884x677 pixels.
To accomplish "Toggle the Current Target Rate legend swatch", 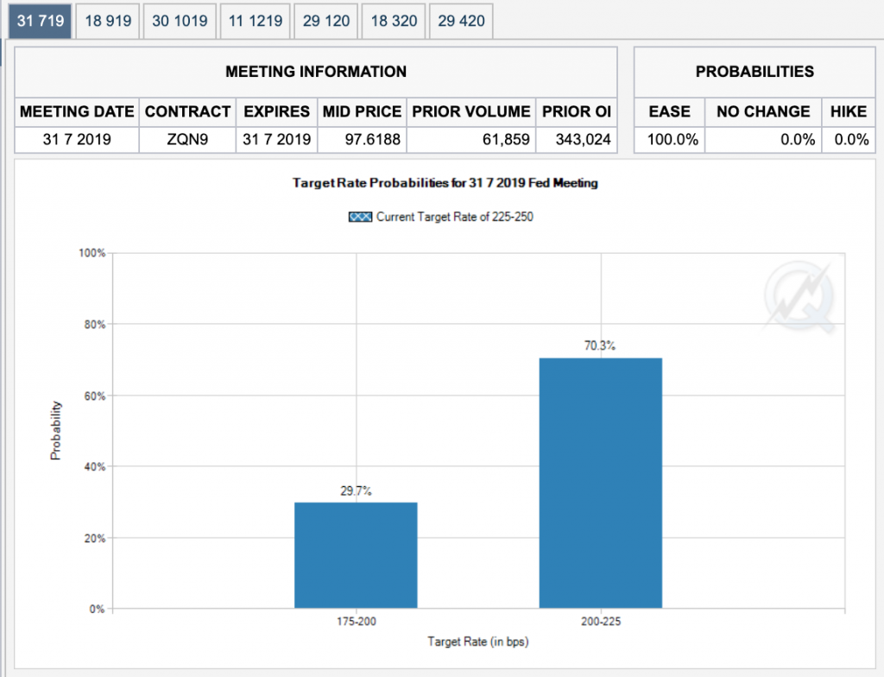I will (x=359, y=217).
